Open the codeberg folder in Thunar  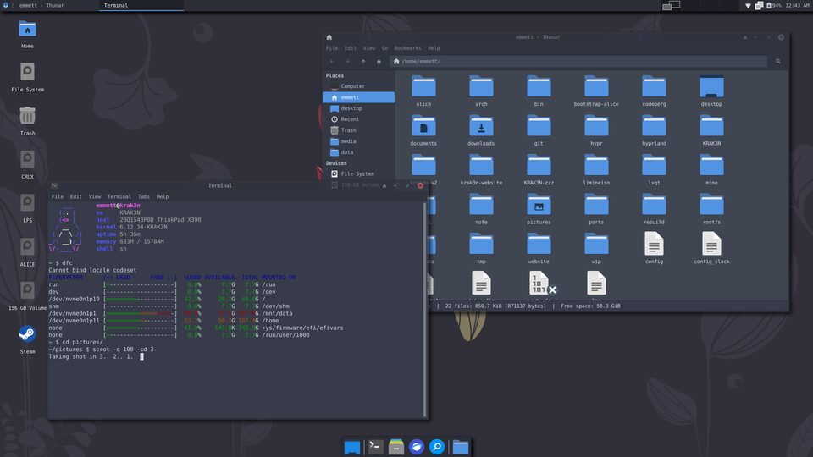(x=654, y=91)
